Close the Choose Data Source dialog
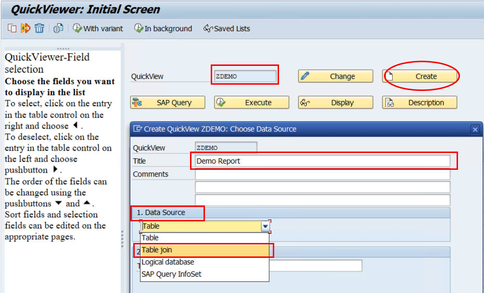Viewport: 484px width, 293px height. 475,129
